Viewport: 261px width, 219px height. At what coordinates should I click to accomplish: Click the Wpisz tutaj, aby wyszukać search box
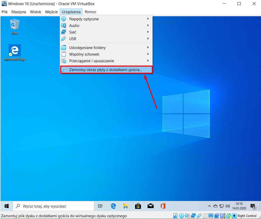[x=53, y=206]
